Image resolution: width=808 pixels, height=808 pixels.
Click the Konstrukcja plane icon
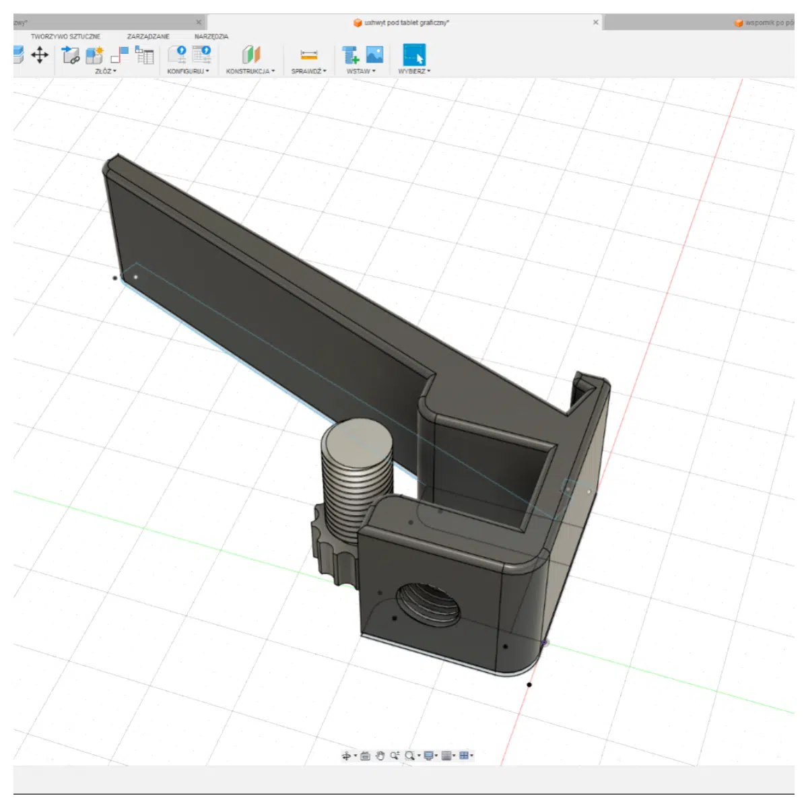click(x=250, y=55)
